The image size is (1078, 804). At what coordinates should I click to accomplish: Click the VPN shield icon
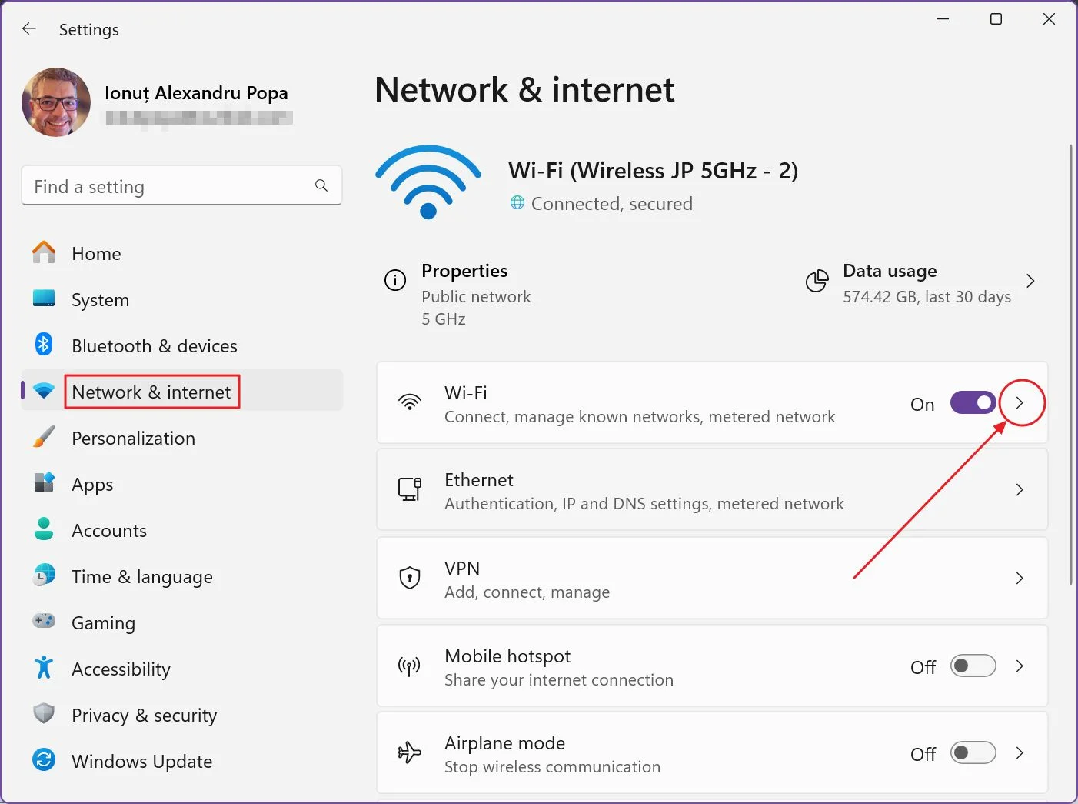(x=410, y=578)
